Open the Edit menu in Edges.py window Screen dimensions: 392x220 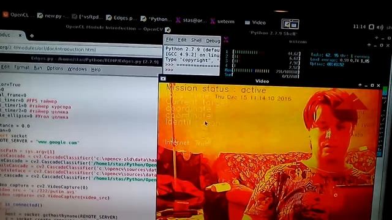[5, 67]
